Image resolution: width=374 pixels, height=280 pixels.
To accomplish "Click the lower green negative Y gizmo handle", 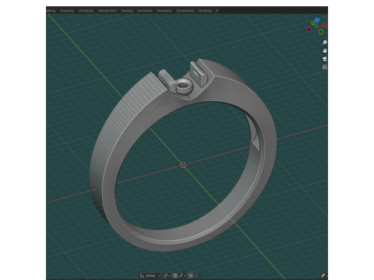I will click(x=321, y=32).
